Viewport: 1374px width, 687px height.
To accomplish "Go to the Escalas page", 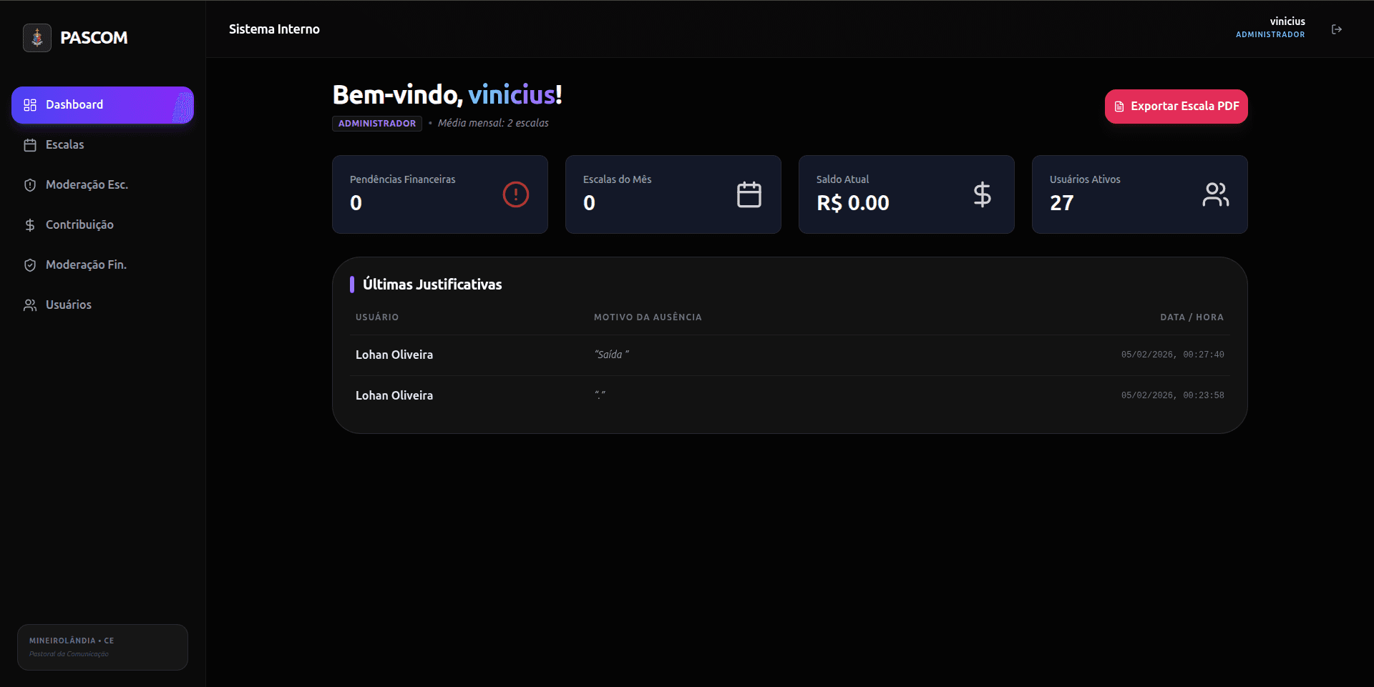I will tap(102, 145).
